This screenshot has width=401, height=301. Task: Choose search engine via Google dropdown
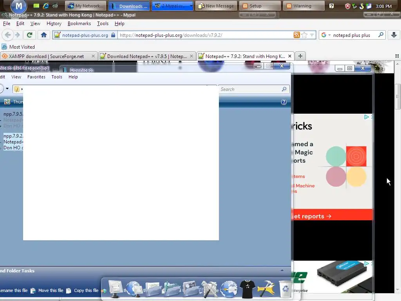(326, 35)
